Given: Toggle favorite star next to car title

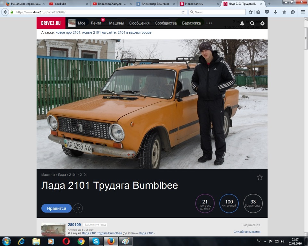Looking at the screenshot, I should (x=260, y=177).
